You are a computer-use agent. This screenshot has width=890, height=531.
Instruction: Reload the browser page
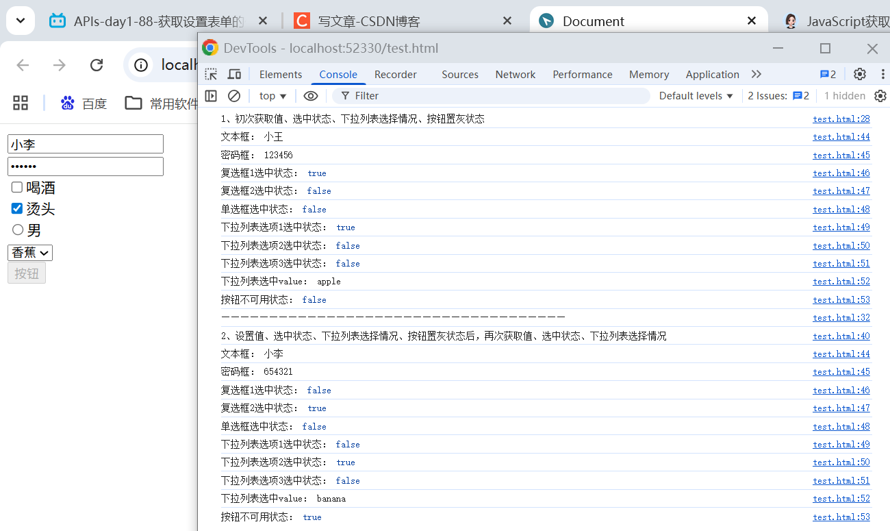click(97, 65)
